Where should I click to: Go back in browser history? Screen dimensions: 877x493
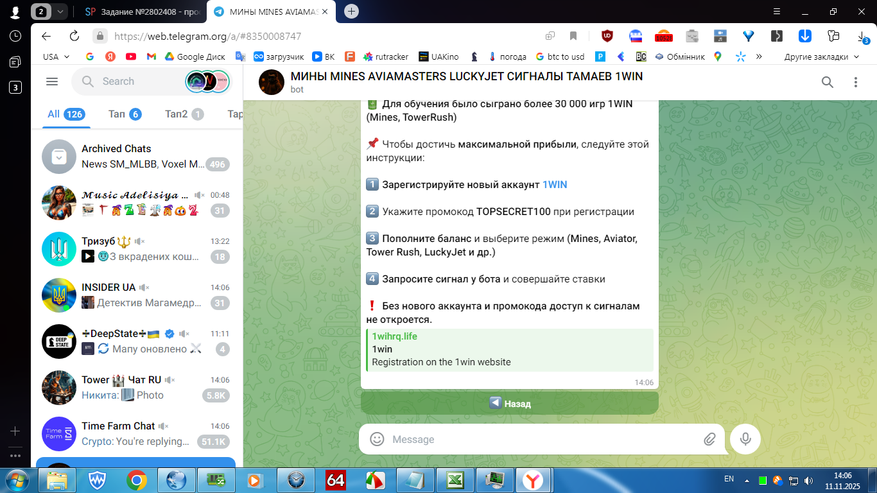[x=46, y=36]
